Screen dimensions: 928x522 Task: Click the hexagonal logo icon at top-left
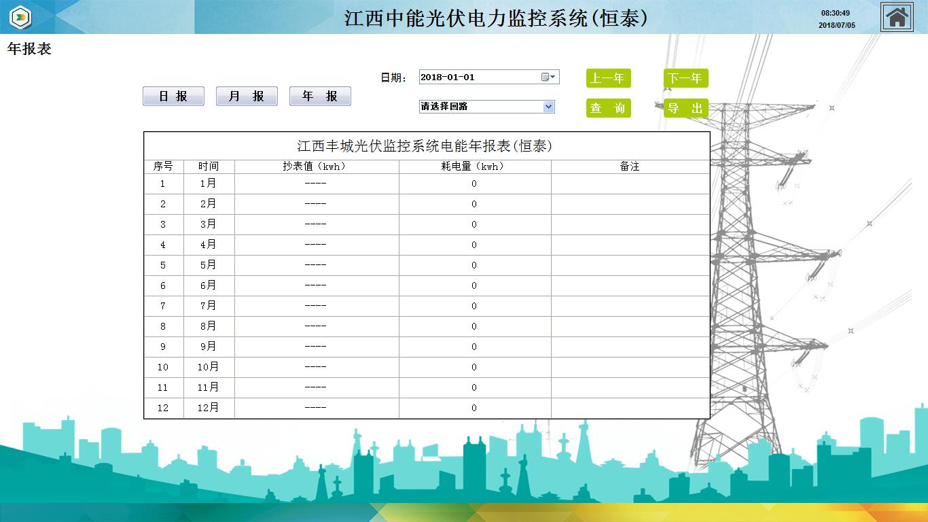coord(21,17)
